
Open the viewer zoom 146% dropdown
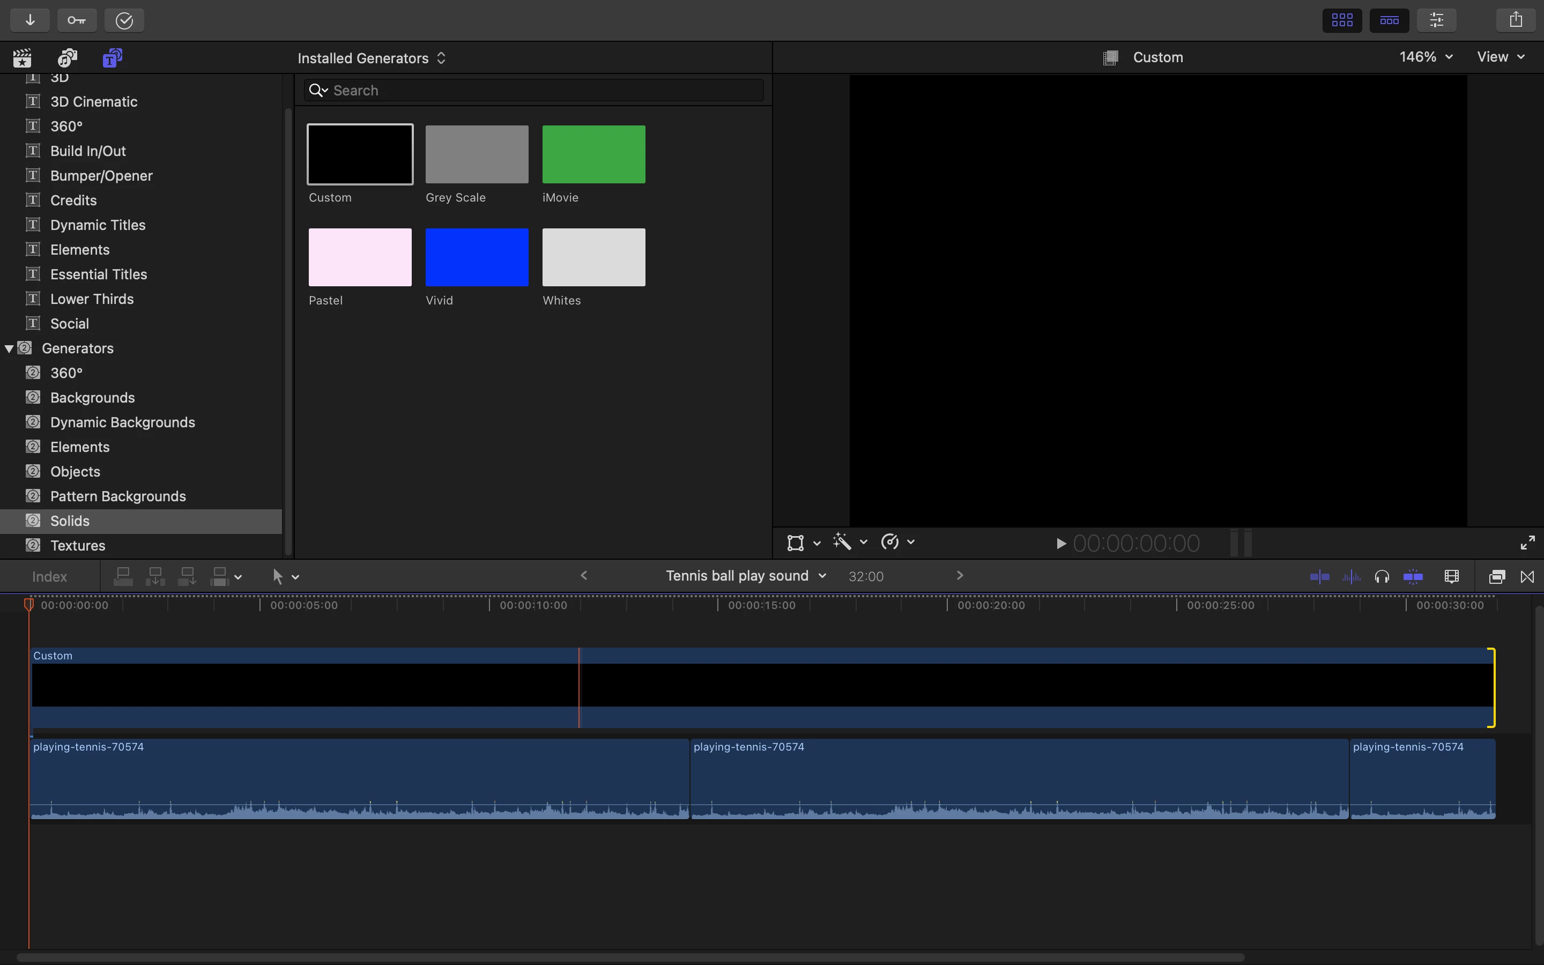coord(1426,57)
